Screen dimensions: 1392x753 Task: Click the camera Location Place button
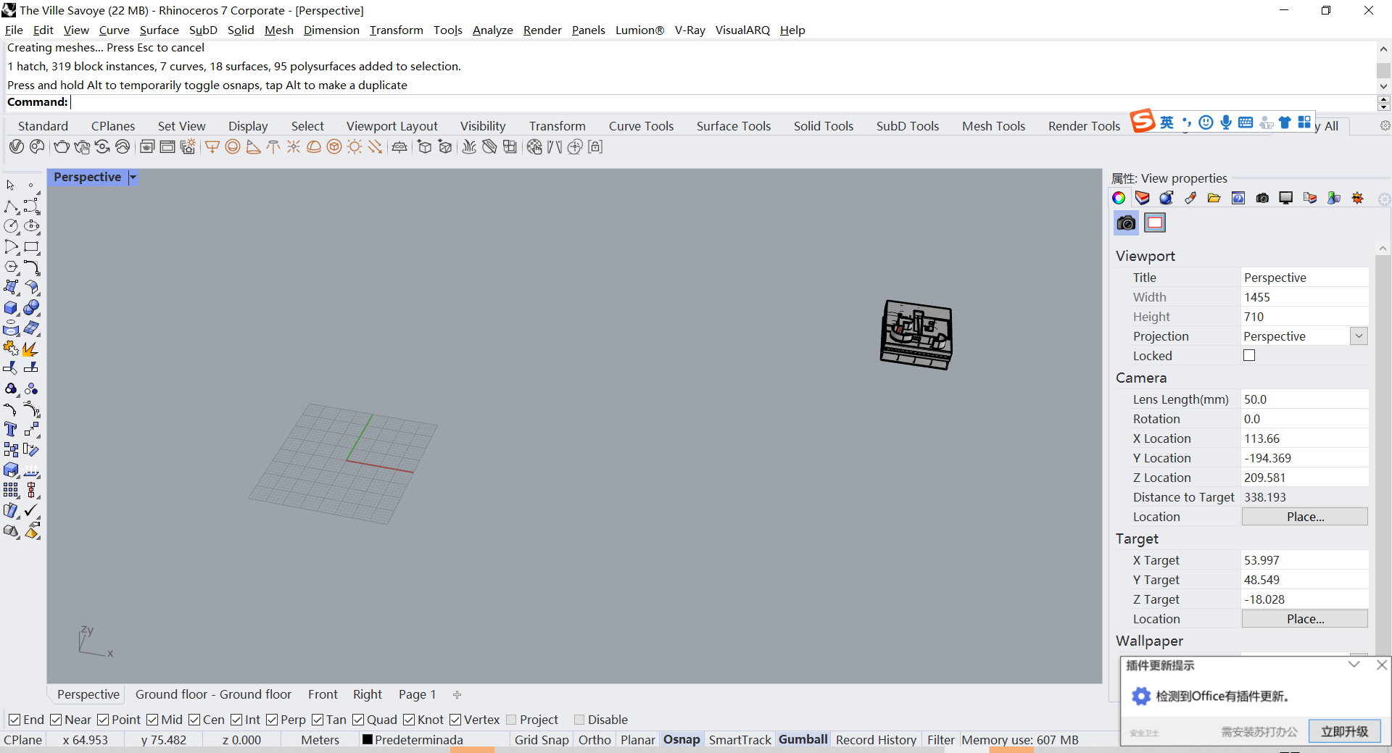tap(1304, 517)
